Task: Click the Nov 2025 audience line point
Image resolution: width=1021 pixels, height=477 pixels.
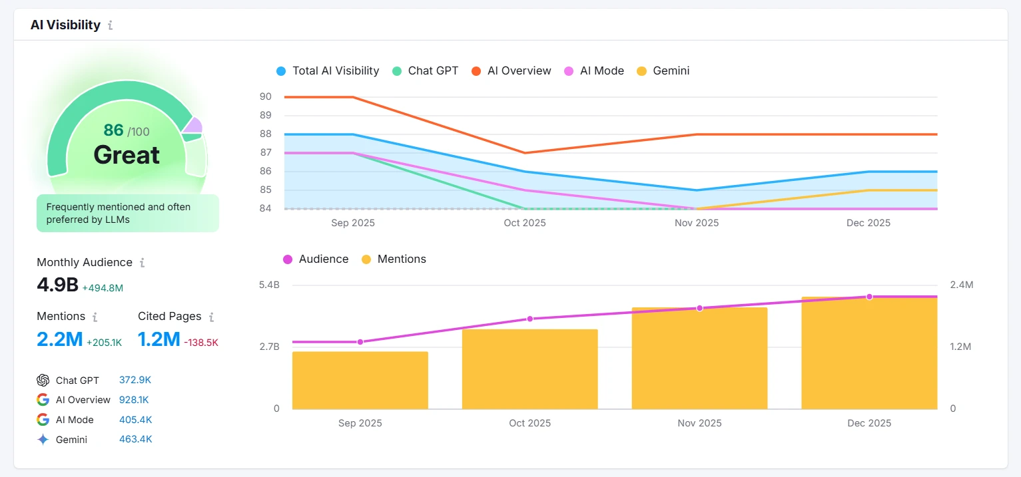Action: (699, 308)
